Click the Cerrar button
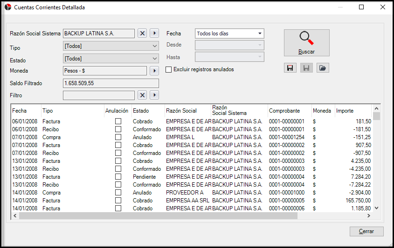This screenshot has width=394, height=248. tap(366, 231)
